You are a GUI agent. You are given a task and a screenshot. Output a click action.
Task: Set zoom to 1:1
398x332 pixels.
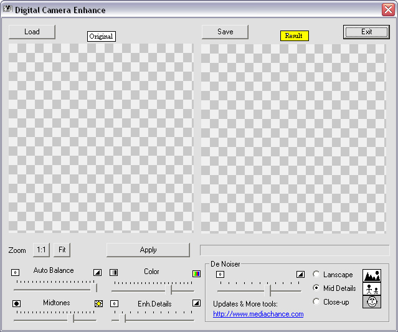pos(41,250)
